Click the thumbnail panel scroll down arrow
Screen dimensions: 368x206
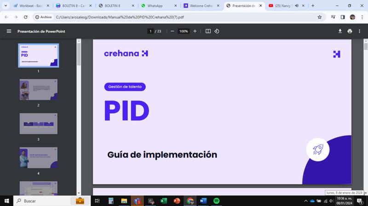tap(79, 193)
